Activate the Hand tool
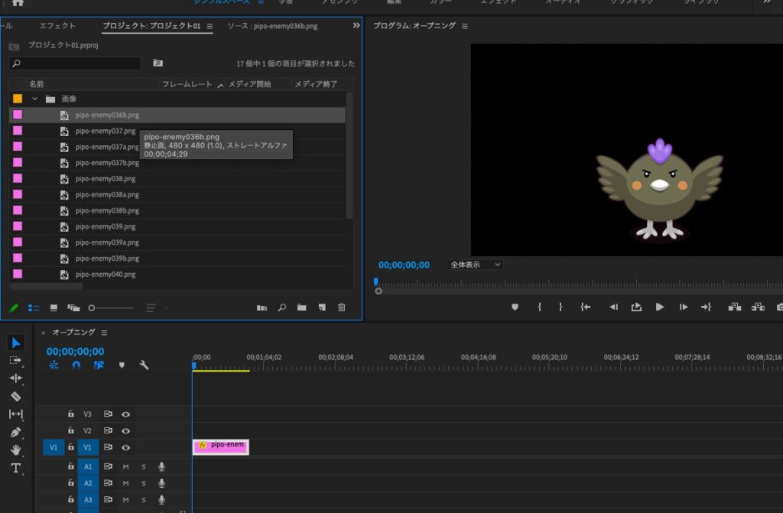 pyautogui.click(x=16, y=450)
